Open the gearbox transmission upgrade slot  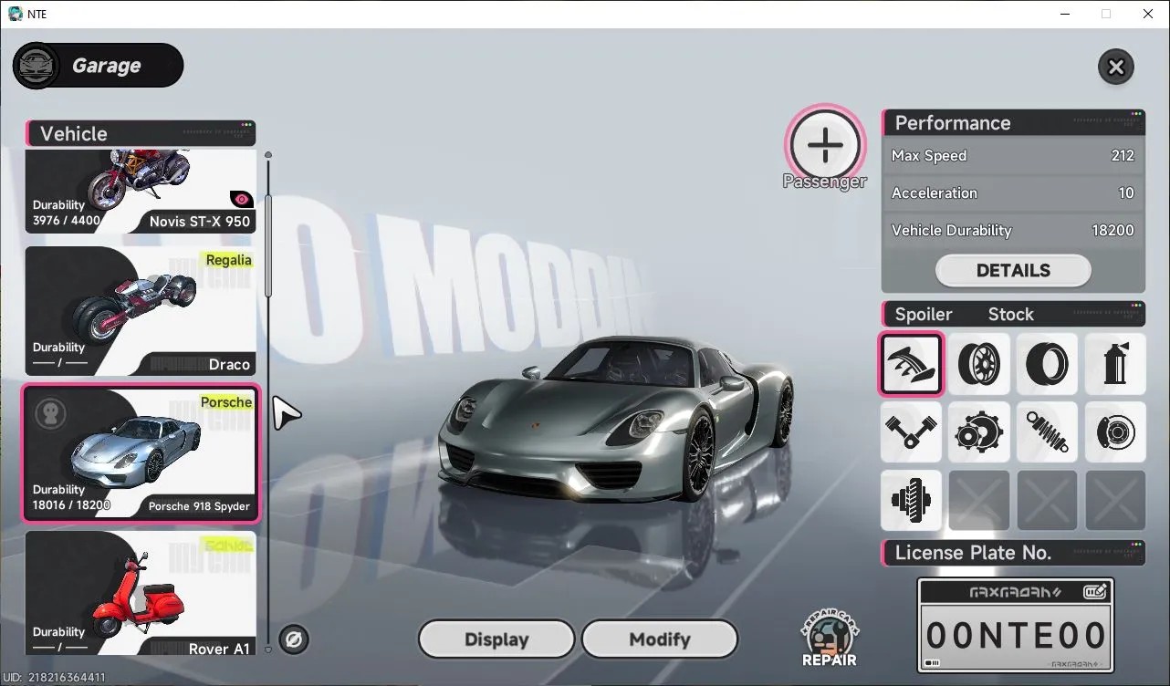pos(979,431)
